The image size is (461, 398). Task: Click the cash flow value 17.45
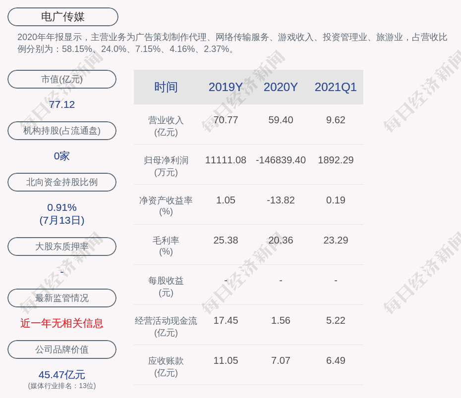[226, 320]
